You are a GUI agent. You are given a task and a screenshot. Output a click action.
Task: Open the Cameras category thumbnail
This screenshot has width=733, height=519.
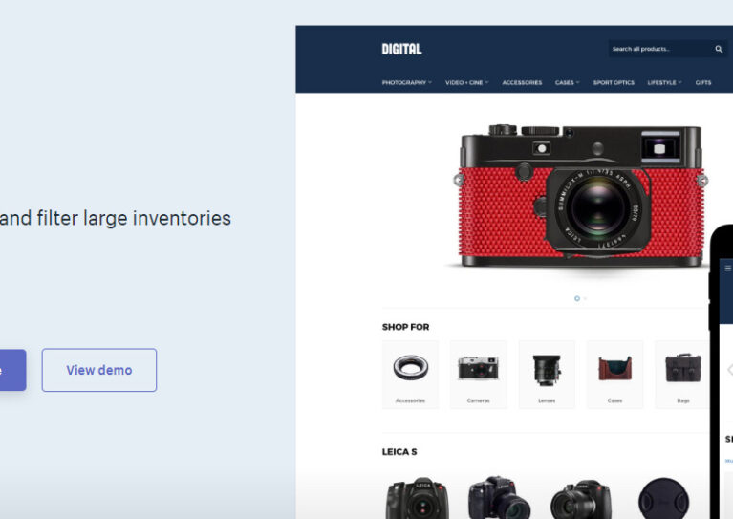coord(478,375)
